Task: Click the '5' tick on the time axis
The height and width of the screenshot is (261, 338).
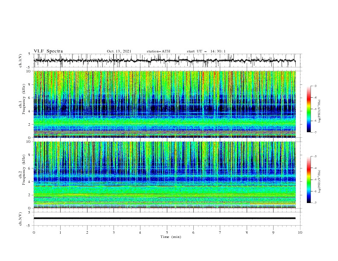Action: point(167,232)
